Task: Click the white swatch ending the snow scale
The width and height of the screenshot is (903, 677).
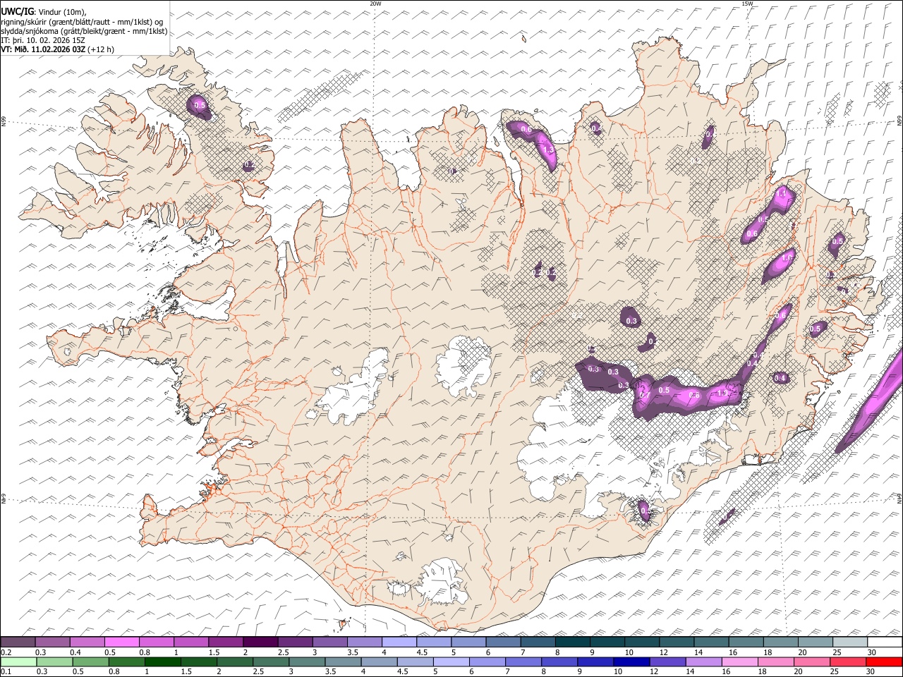Action: coord(885,642)
